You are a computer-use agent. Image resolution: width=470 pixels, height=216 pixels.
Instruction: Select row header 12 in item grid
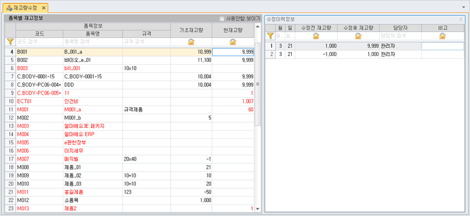click(x=11, y=118)
